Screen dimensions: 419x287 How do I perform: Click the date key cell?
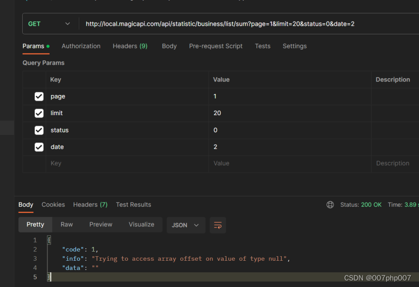127,147
